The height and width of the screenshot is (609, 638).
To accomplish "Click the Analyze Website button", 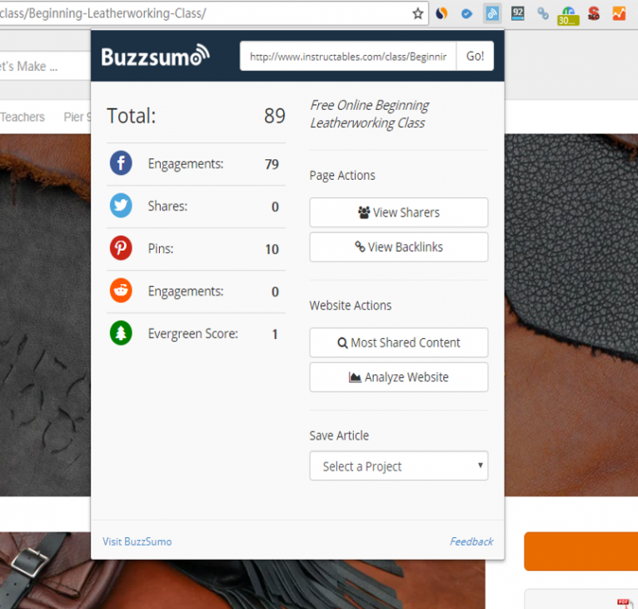I will 398,377.
